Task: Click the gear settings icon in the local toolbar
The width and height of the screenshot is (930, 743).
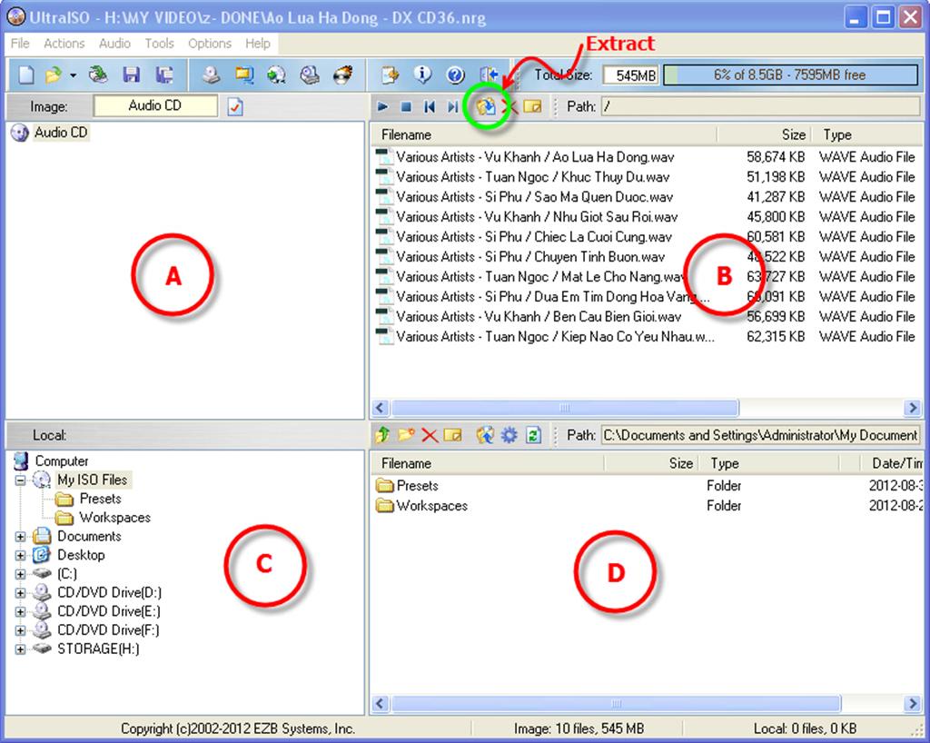Action: (x=510, y=435)
